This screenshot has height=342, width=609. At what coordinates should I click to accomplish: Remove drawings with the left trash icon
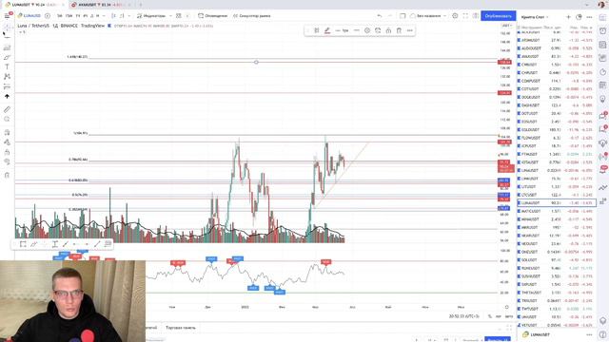pos(7,175)
